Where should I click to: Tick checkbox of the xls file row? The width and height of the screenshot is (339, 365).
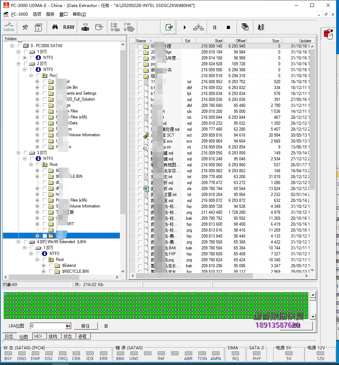140,189
